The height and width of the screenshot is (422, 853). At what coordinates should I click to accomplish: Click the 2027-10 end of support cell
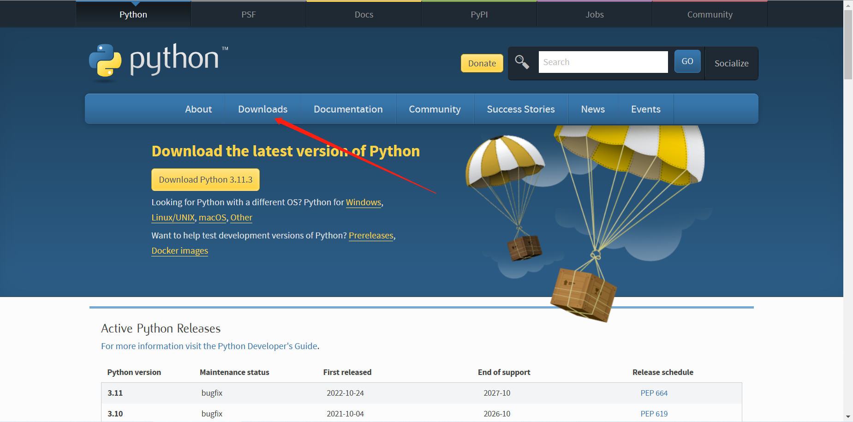click(497, 393)
